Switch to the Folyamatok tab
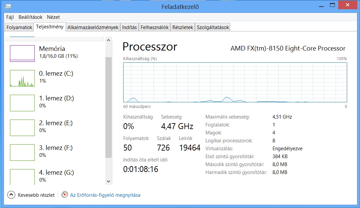The height and width of the screenshot is (208, 360). pyautogui.click(x=19, y=27)
